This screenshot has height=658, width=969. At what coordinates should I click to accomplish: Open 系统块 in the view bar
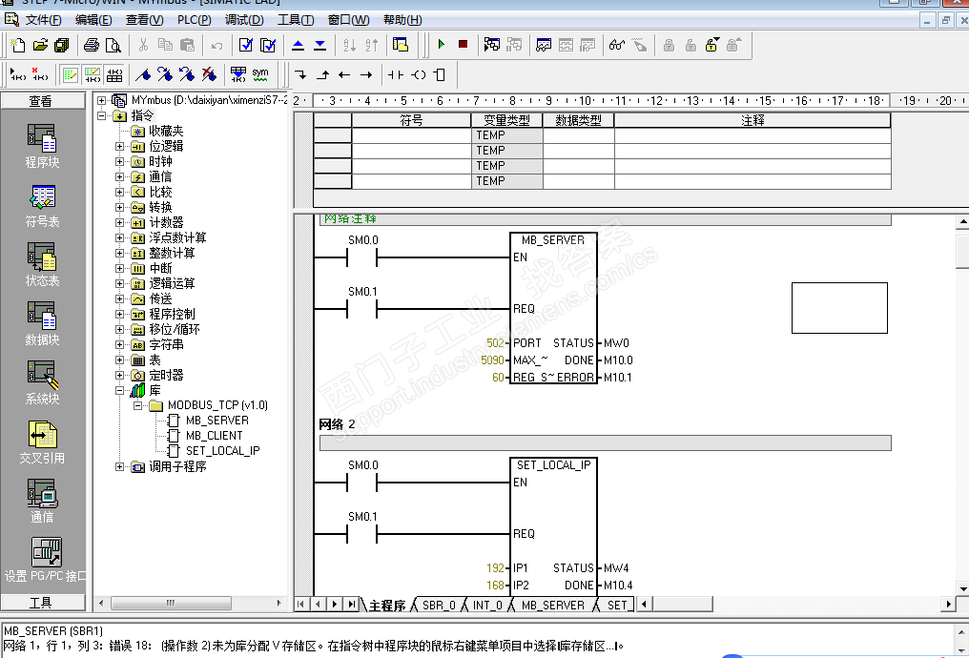click(42, 383)
